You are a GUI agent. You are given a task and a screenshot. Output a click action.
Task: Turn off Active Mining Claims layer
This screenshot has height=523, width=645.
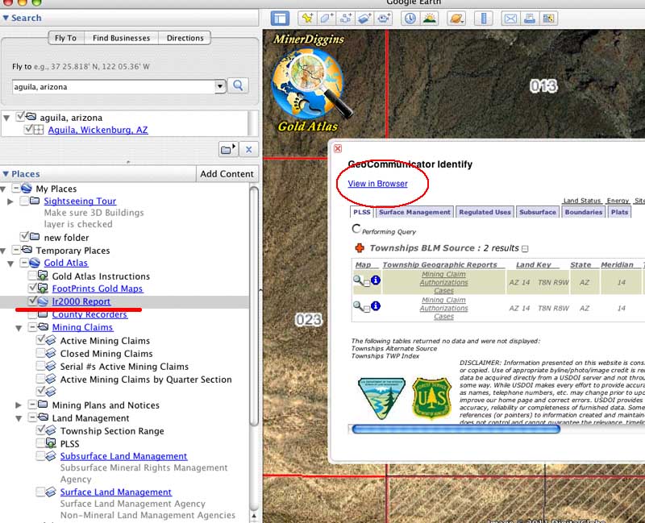coord(41,340)
